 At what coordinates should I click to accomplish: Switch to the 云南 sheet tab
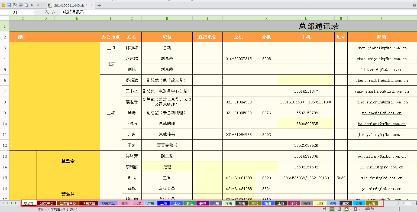[372, 203]
